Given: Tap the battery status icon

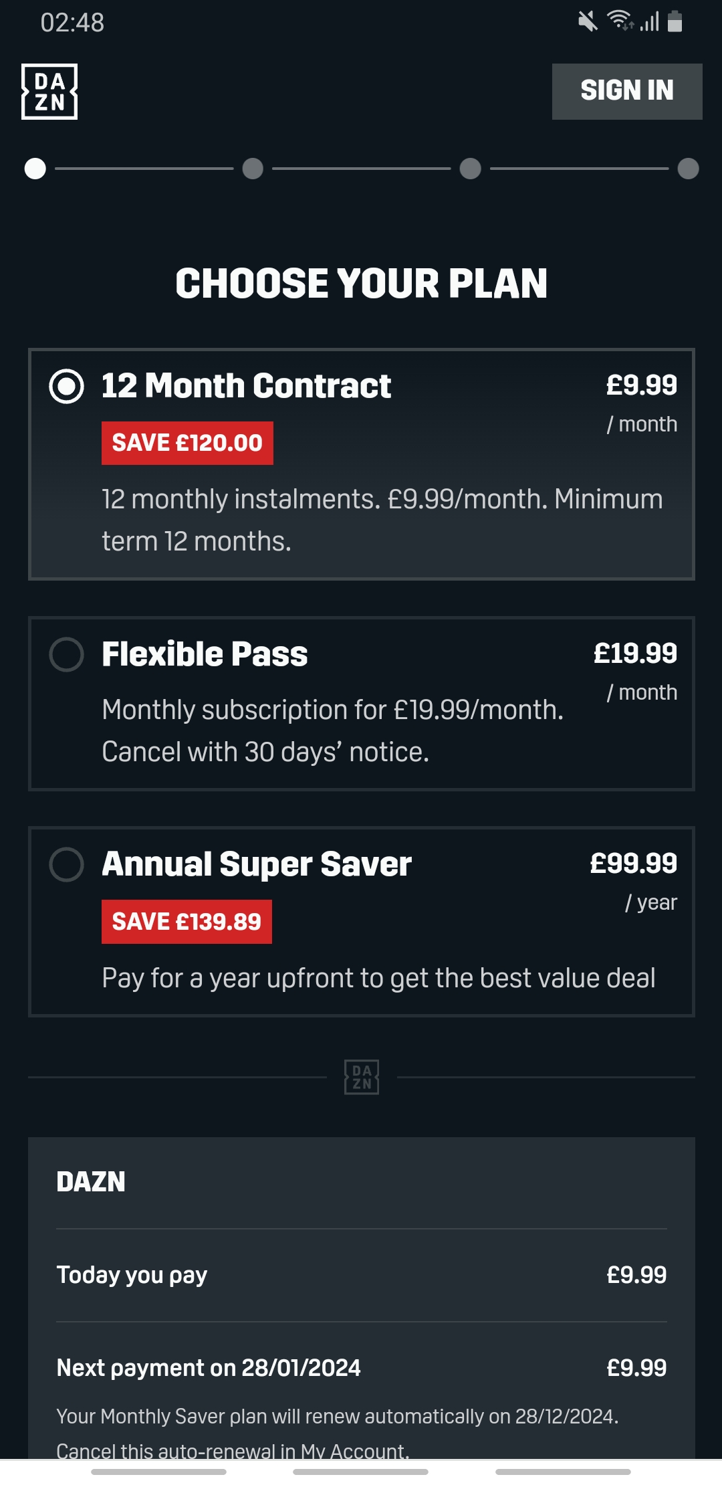Looking at the screenshot, I should 675,22.
